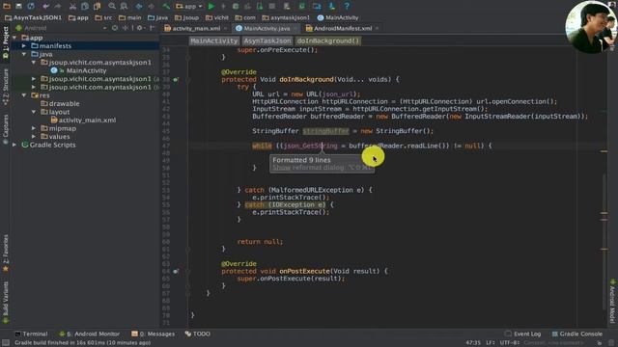This screenshot has width=618, height=347.
Task: Open the Gradle Console button
Action: (x=577, y=334)
